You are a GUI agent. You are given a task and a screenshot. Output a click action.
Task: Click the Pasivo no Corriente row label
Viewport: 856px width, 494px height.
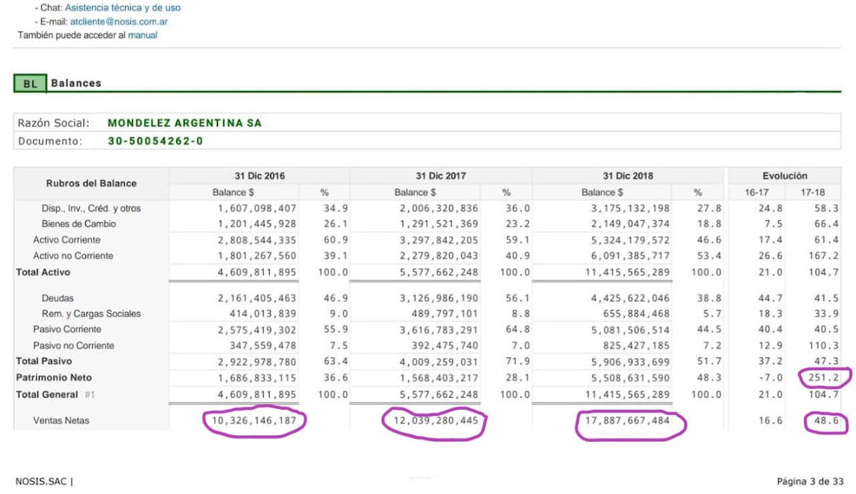pyautogui.click(x=74, y=345)
